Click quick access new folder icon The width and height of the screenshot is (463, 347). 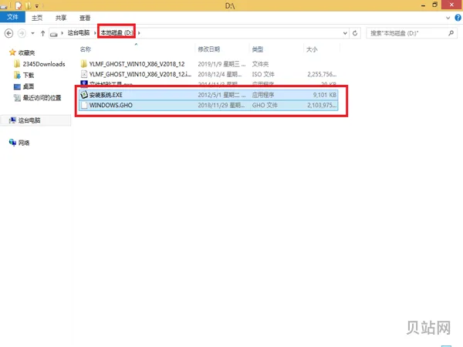[x=29, y=5]
